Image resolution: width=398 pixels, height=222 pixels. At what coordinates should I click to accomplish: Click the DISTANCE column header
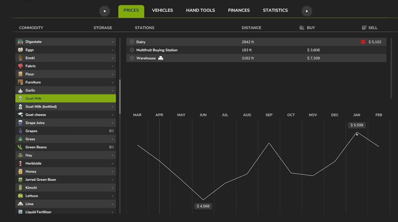click(251, 28)
